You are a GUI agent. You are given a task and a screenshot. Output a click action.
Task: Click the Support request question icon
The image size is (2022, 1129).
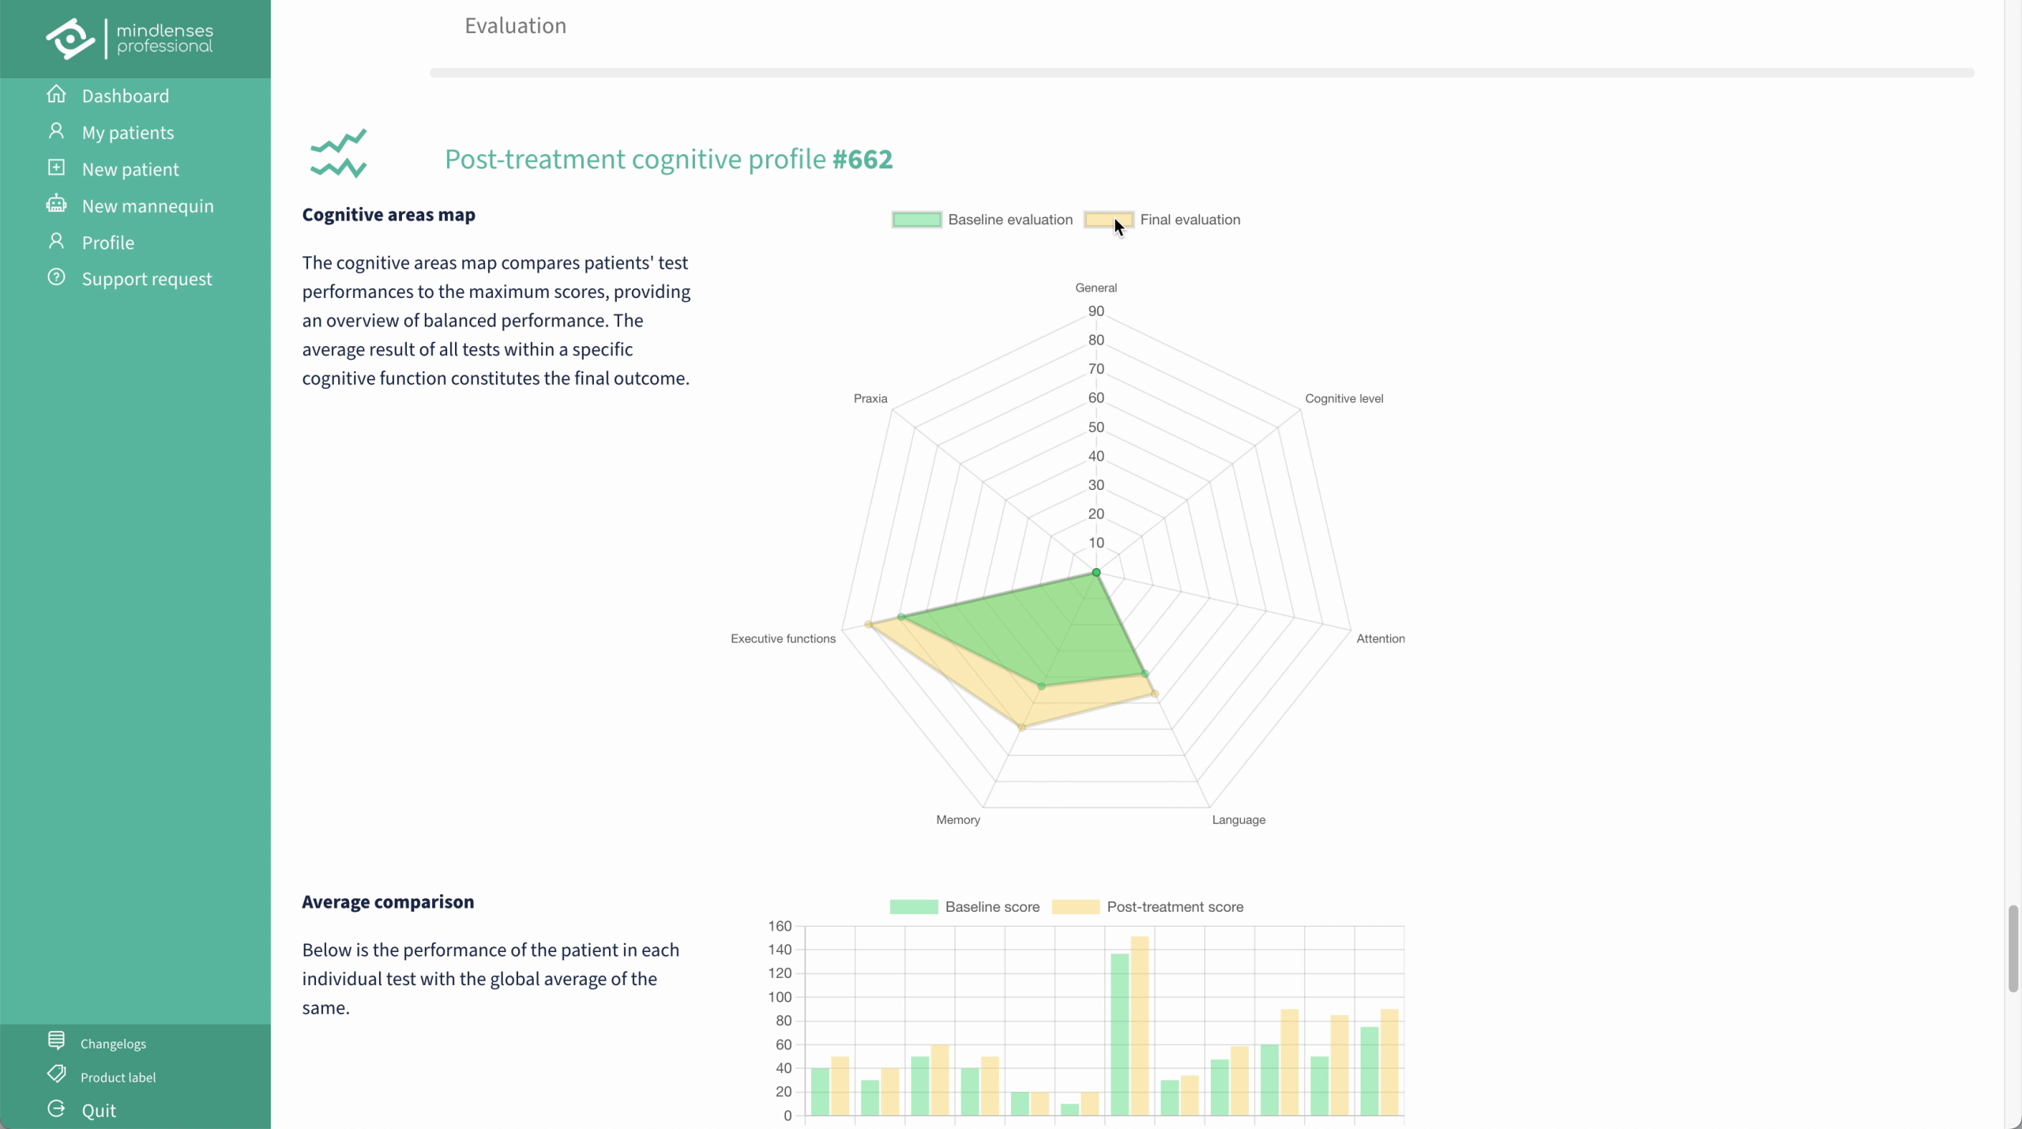click(x=56, y=278)
